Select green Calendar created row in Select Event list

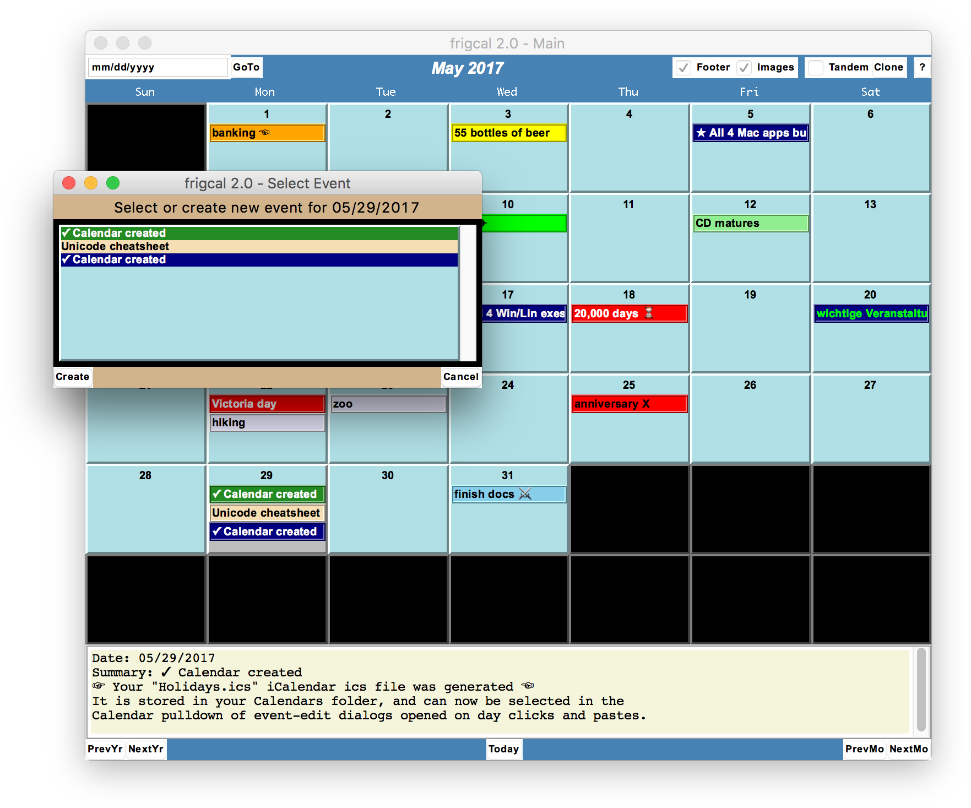pyautogui.click(x=259, y=233)
